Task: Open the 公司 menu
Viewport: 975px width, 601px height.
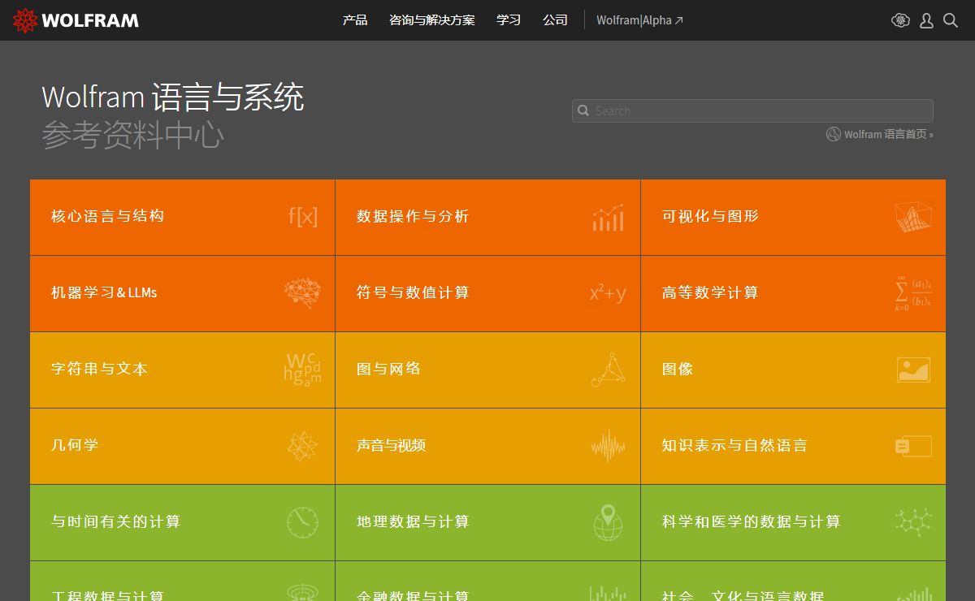Action: click(x=555, y=20)
